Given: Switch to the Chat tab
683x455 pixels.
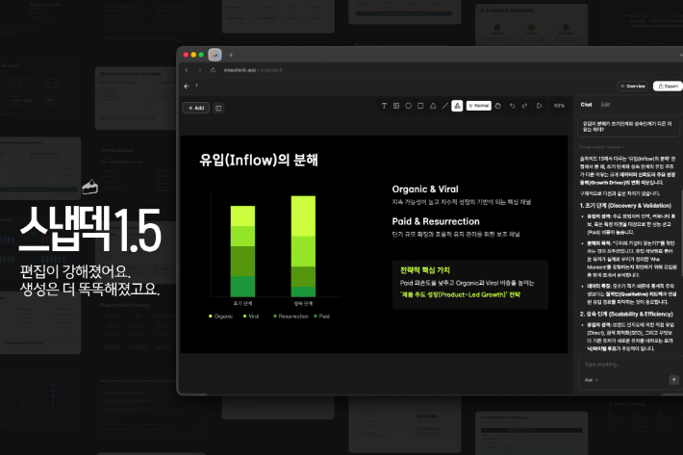Looking at the screenshot, I should point(586,104).
